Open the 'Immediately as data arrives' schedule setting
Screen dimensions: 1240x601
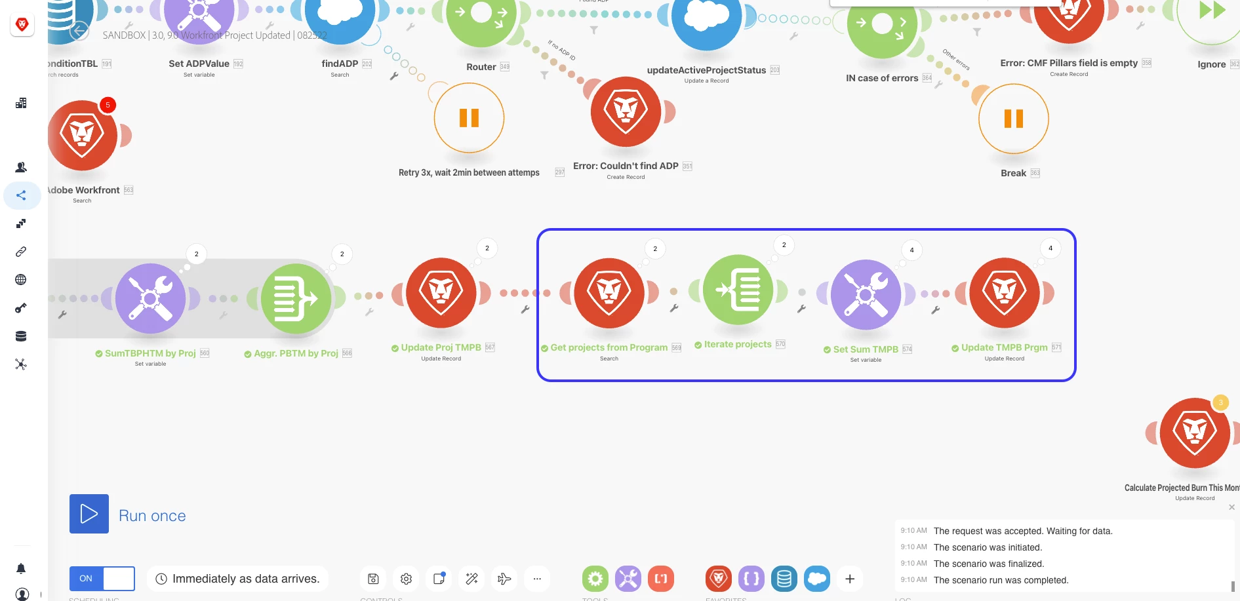pyautogui.click(x=237, y=579)
